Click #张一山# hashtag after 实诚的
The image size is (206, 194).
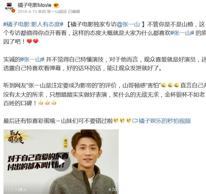click(x=33, y=59)
